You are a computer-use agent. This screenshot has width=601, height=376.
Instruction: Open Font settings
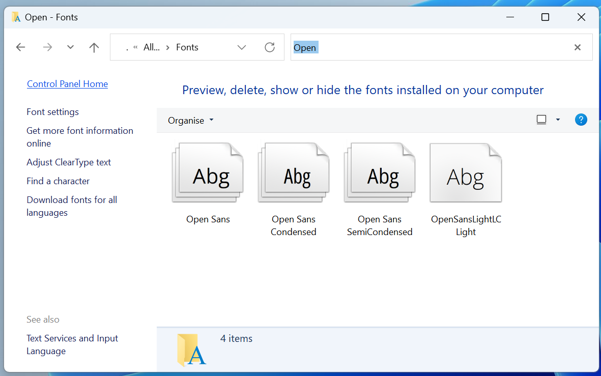pyautogui.click(x=52, y=112)
